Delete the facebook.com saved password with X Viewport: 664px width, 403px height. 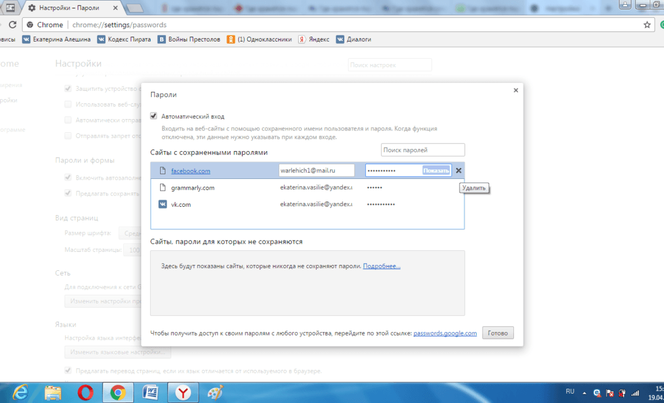click(x=458, y=171)
